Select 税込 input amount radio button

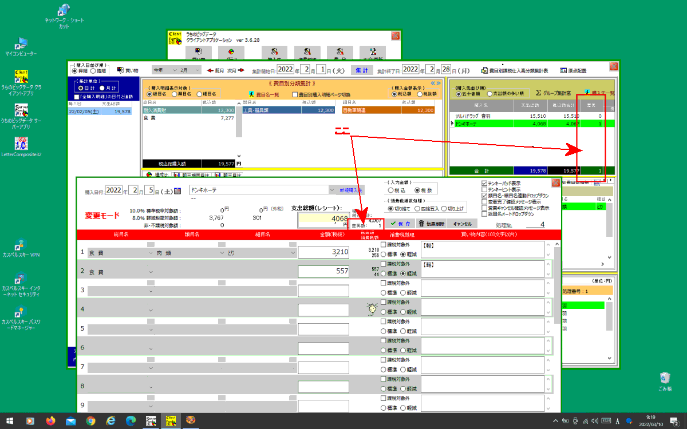(x=391, y=190)
